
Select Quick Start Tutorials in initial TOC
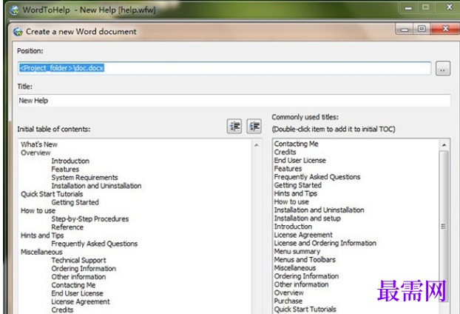[52, 194]
